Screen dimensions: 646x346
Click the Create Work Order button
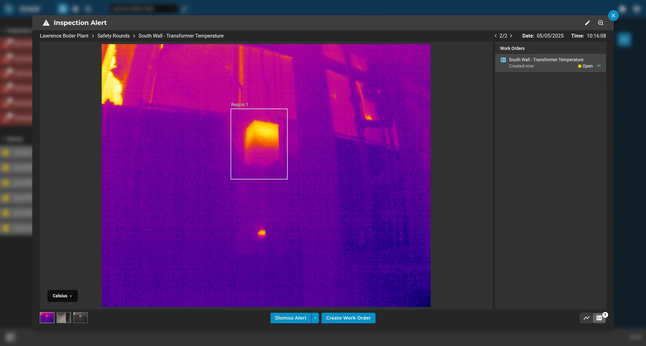[348, 318]
